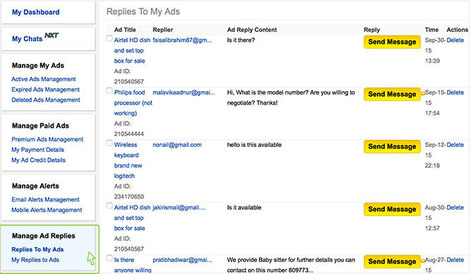The height and width of the screenshot is (274, 471).
Task: Click replier email faisalibrahim87@gm...
Action: coord(182,40)
